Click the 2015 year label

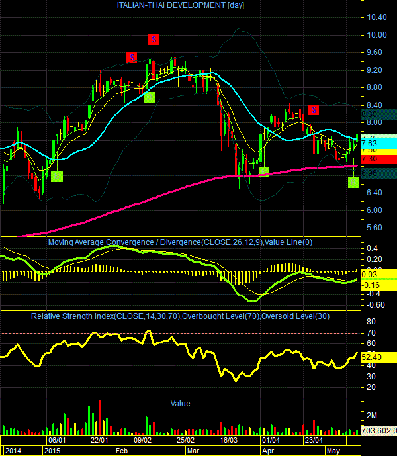point(52,451)
